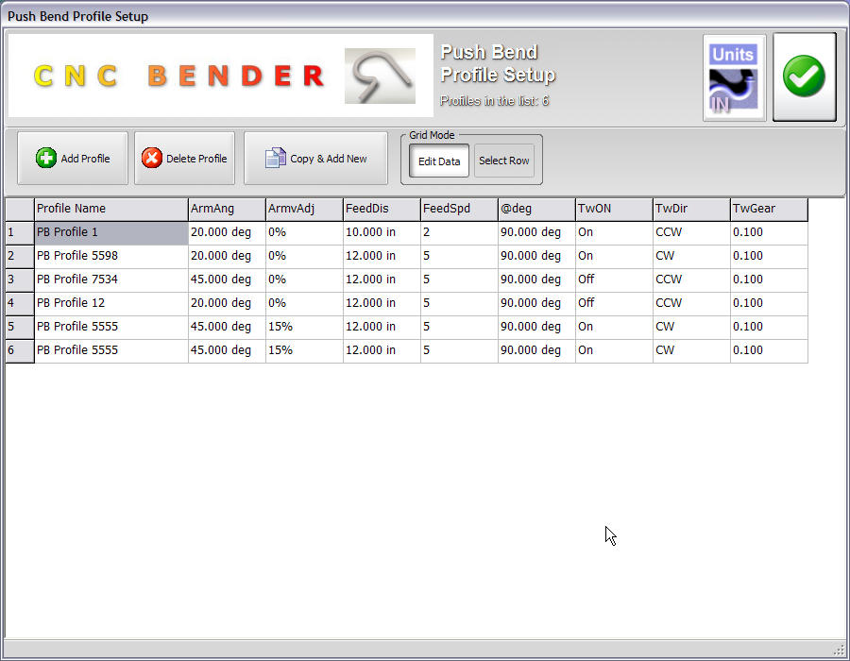850x661 pixels.
Task: Toggle TwON cell for PB Profile 7534
Action: (x=613, y=280)
